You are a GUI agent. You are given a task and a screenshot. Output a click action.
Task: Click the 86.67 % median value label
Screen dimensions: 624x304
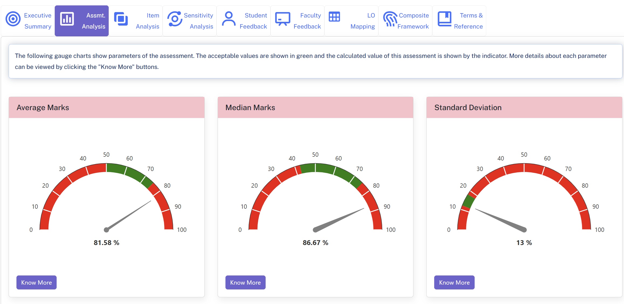(x=315, y=243)
